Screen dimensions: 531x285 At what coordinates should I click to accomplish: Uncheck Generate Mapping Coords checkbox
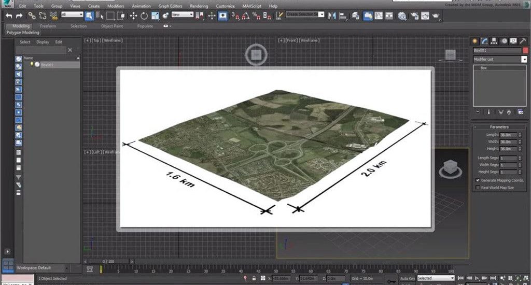(x=478, y=180)
